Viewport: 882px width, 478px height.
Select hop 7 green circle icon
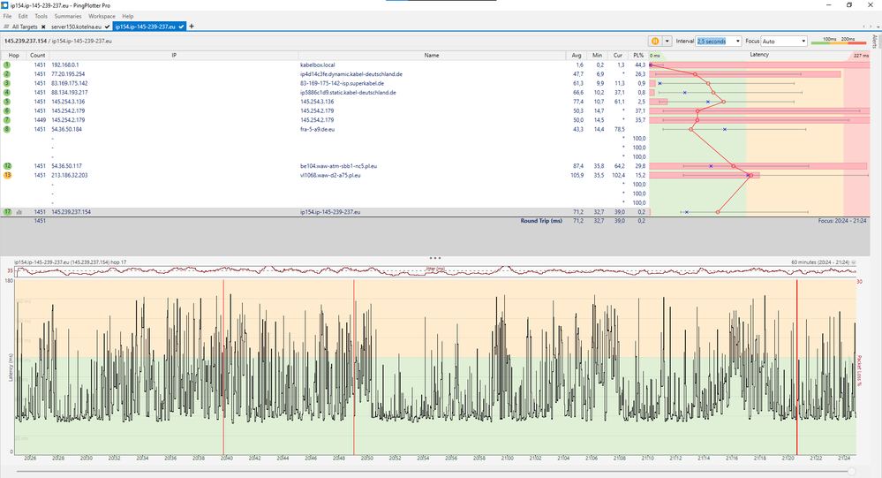pos(7,120)
